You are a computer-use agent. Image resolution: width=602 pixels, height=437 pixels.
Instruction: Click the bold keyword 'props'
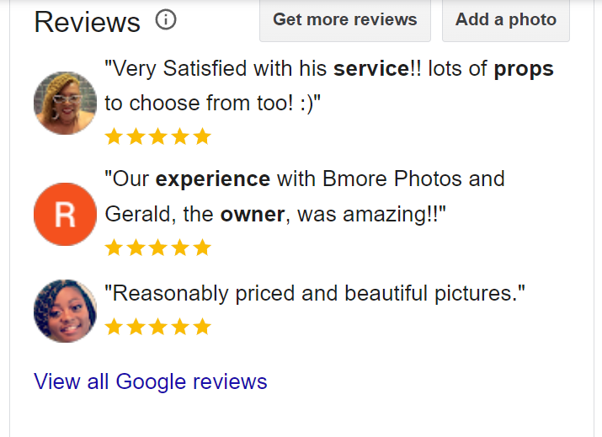524,70
